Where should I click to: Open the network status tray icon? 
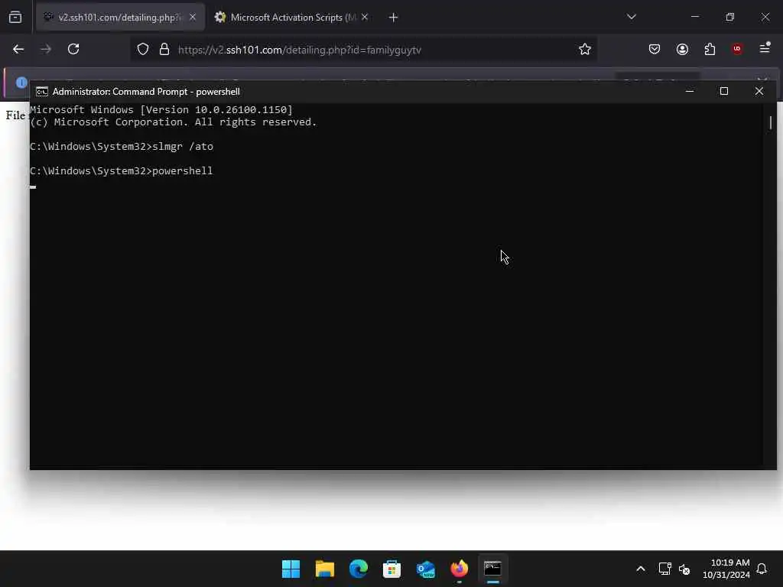pyautogui.click(x=664, y=569)
